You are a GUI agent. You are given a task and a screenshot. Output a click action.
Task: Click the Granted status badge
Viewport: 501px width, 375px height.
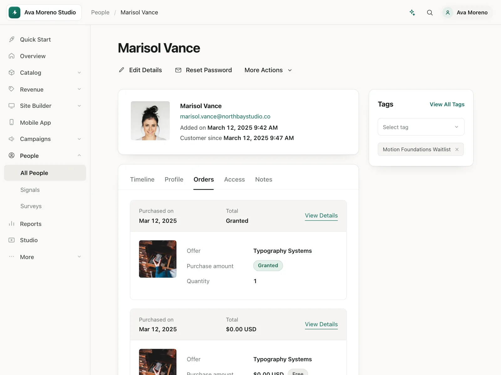(x=268, y=266)
